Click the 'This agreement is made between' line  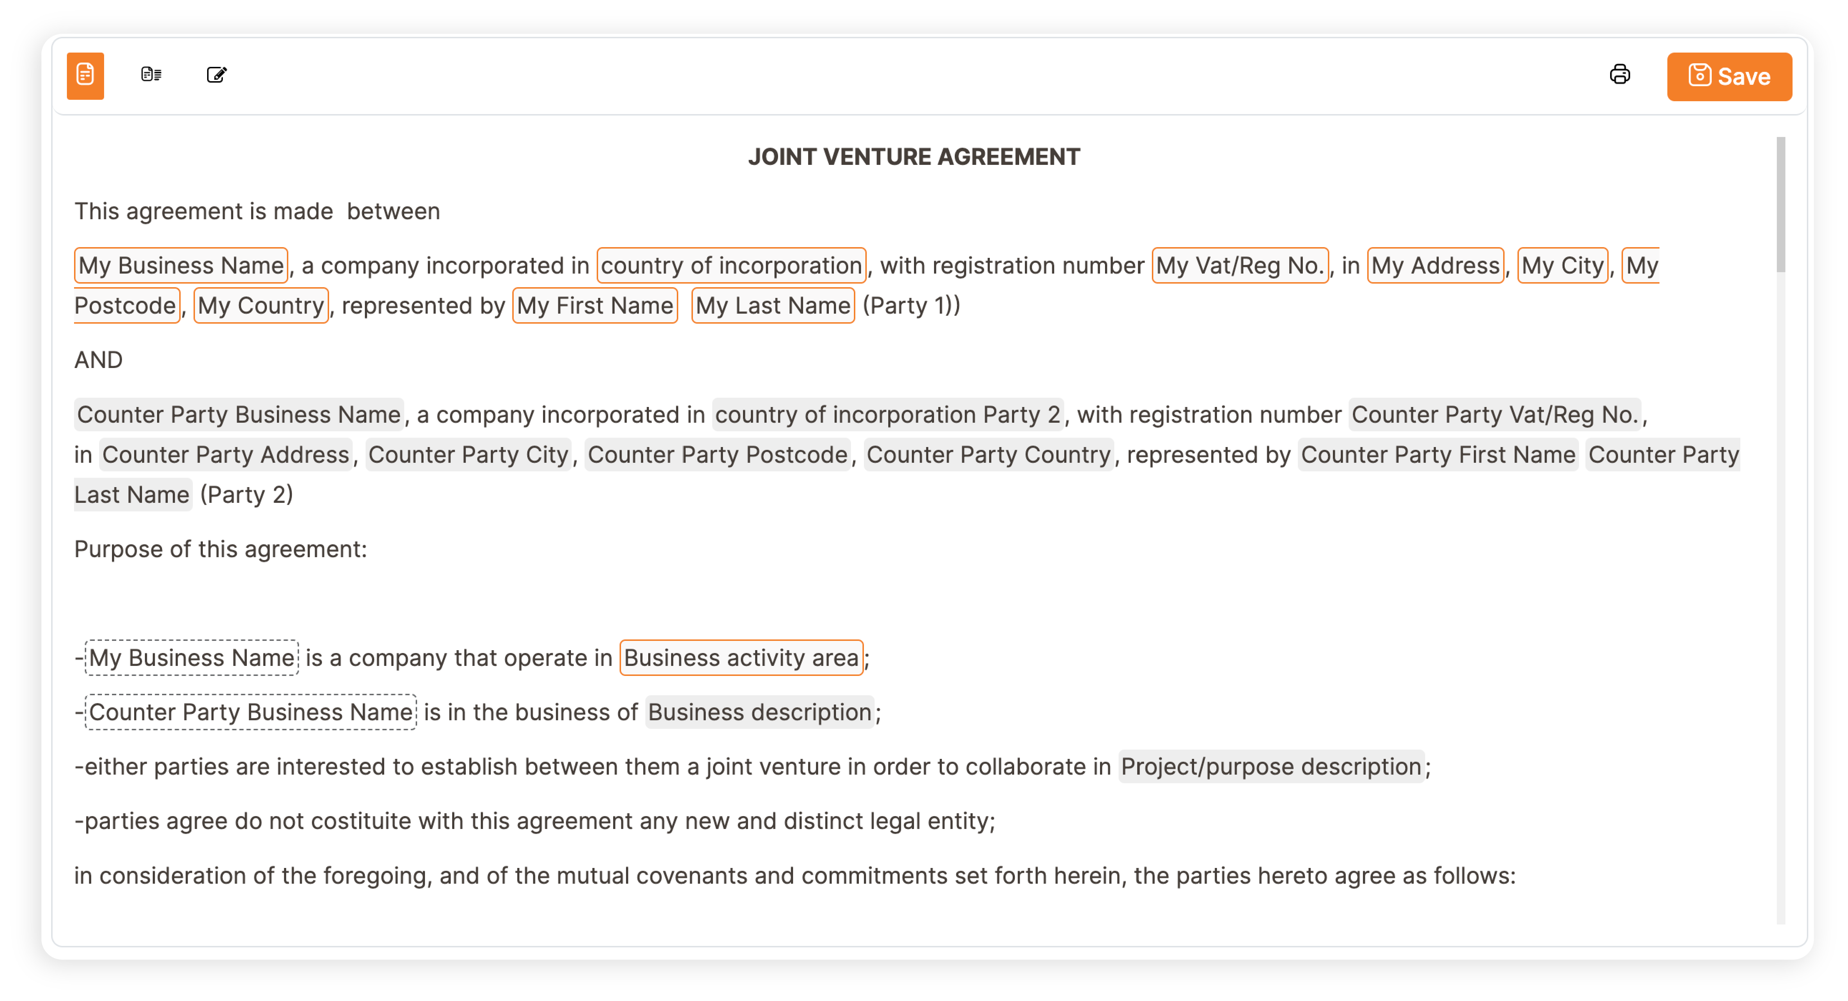pyautogui.click(x=257, y=211)
